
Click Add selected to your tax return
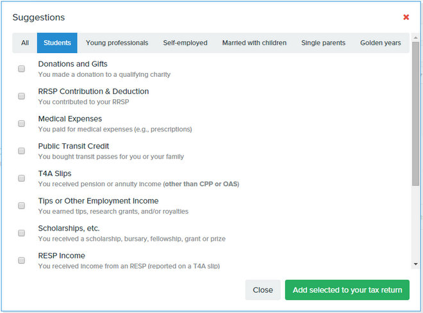tap(347, 290)
